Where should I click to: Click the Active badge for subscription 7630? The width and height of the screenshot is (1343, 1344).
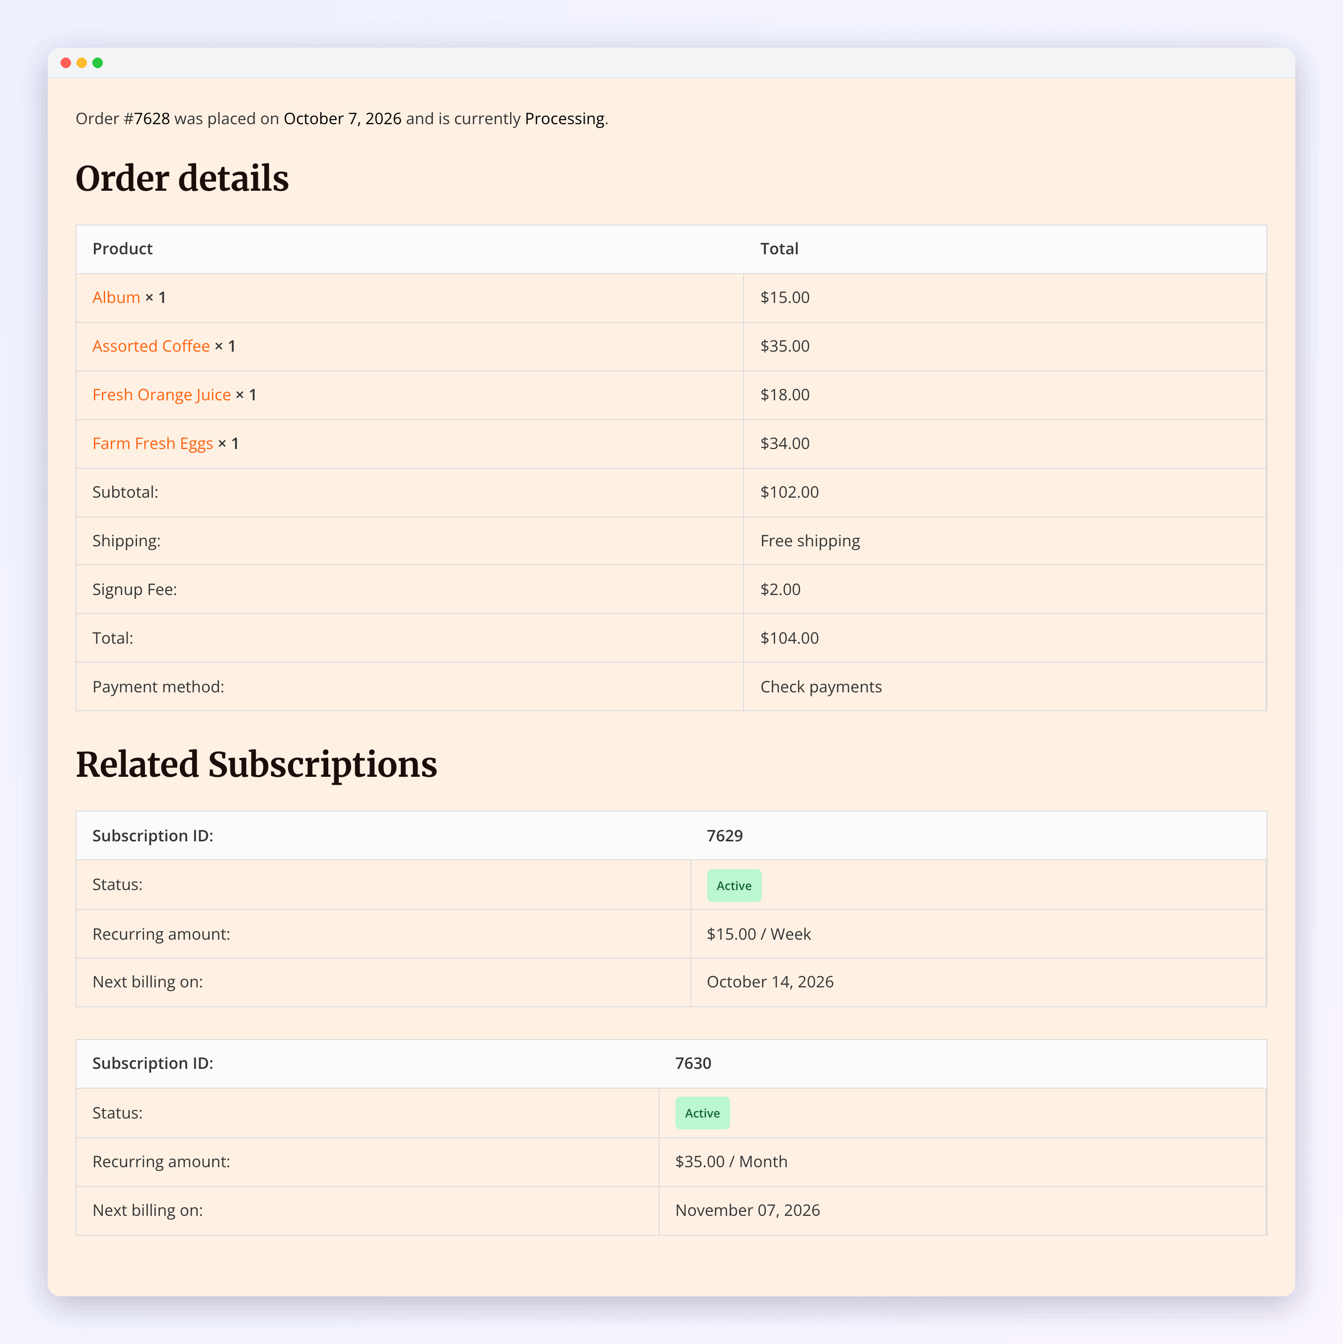coord(702,1113)
